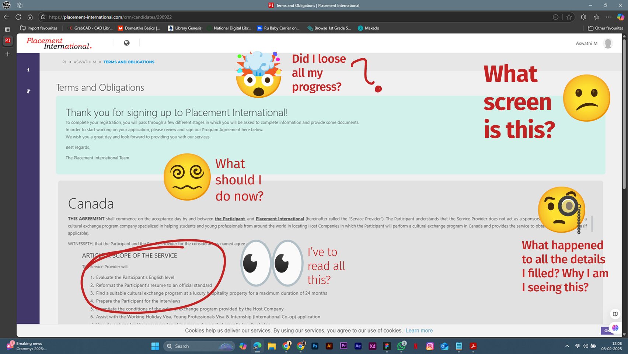
Task: Open the Windows Start menu
Action: point(155,346)
